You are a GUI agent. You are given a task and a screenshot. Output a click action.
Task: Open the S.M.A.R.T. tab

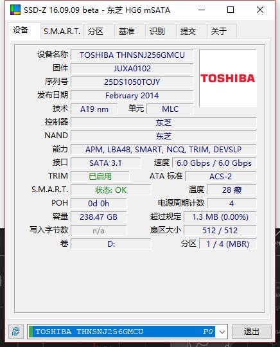point(62,31)
